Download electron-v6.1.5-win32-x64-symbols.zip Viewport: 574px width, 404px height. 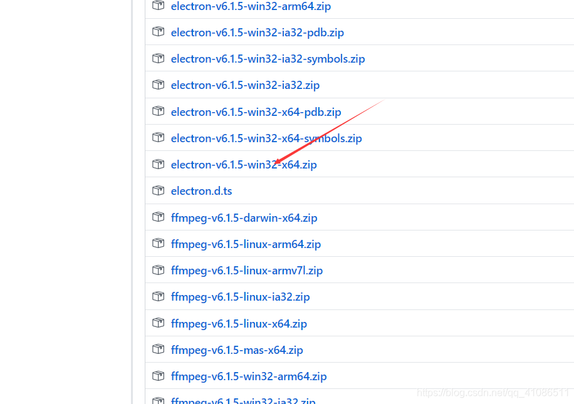(x=266, y=138)
